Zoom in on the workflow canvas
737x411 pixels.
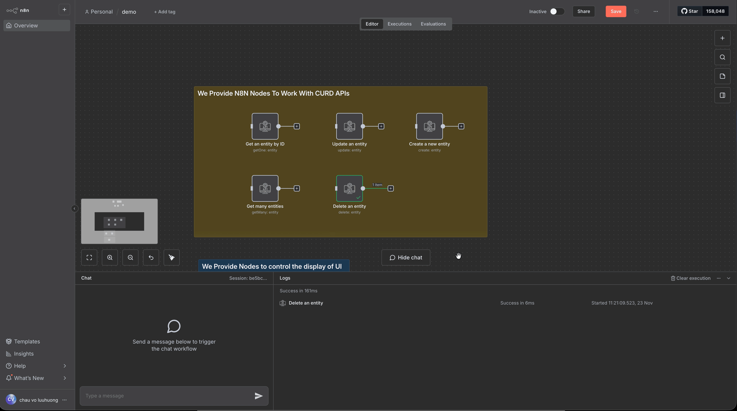(109, 257)
